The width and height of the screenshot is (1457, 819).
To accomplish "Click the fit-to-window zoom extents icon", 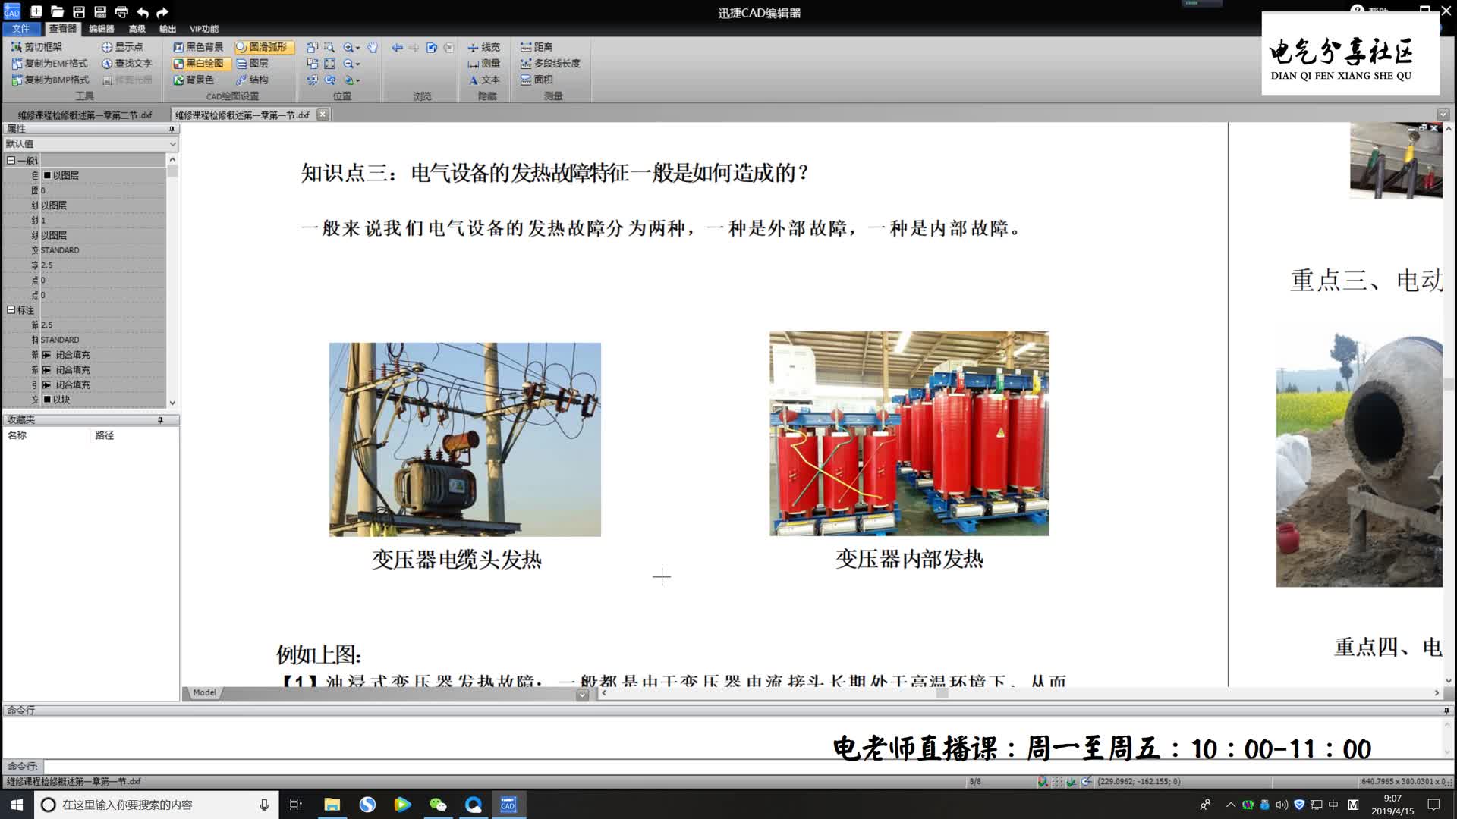I will point(329,64).
